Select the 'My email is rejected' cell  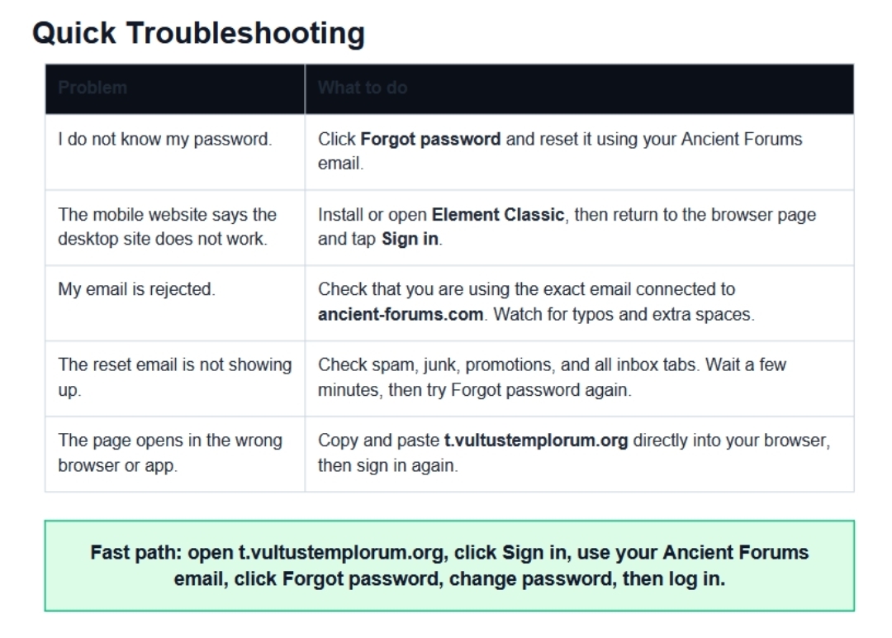136,289
